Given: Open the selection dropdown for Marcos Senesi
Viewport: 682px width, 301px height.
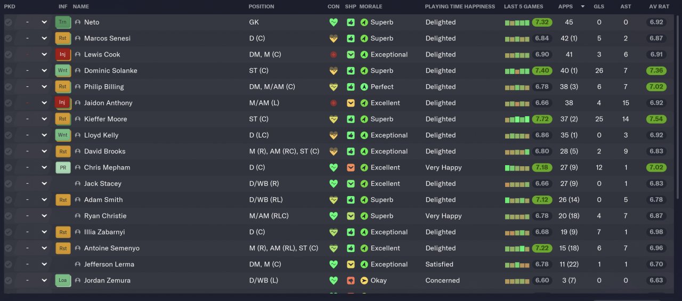Looking at the screenshot, I should 44,38.
